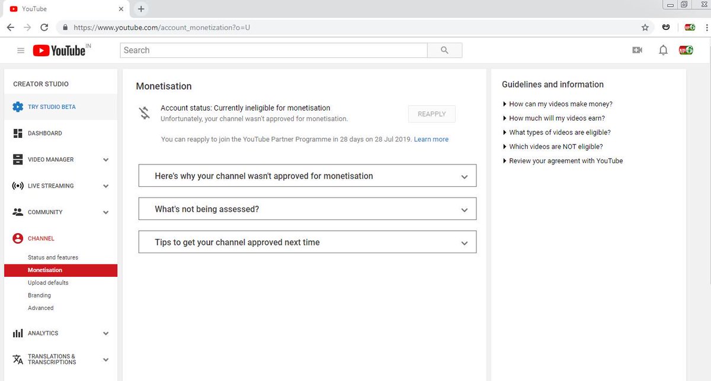Screen dimensions: 711x381
Task: Expand the Analytics section
Action: click(x=106, y=334)
